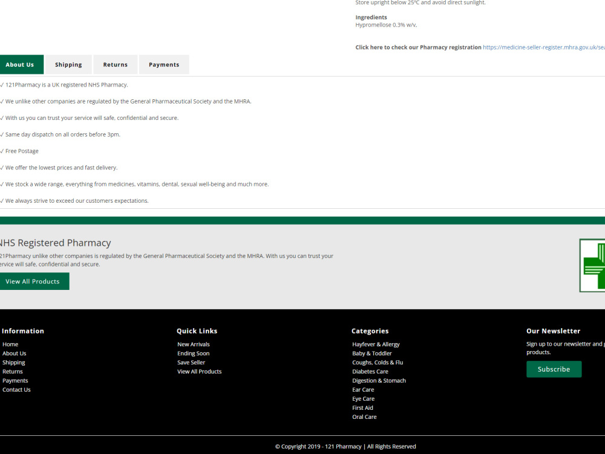This screenshot has width=605, height=454.
Task: Switch to the About Us tab
Action: 21,65
